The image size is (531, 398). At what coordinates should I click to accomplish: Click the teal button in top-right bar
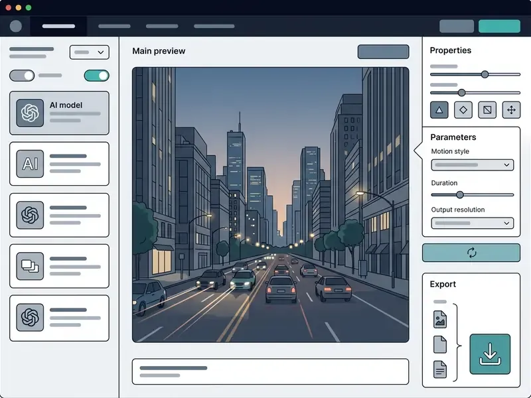pyautogui.click(x=499, y=26)
